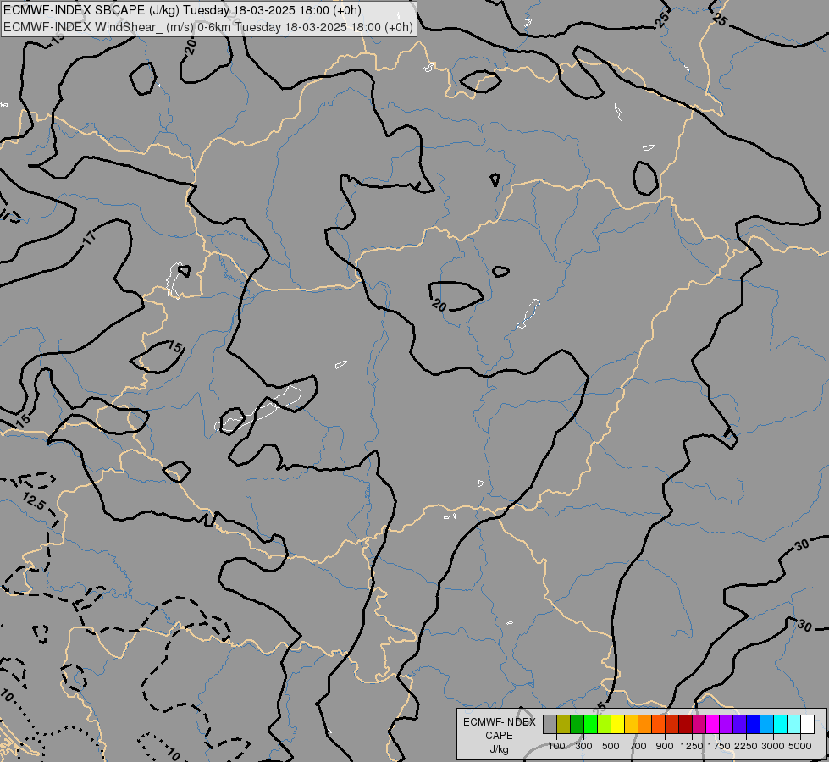Click the bright magenta legend swatch
The image size is (829, 762).
[x=713, y=725]
